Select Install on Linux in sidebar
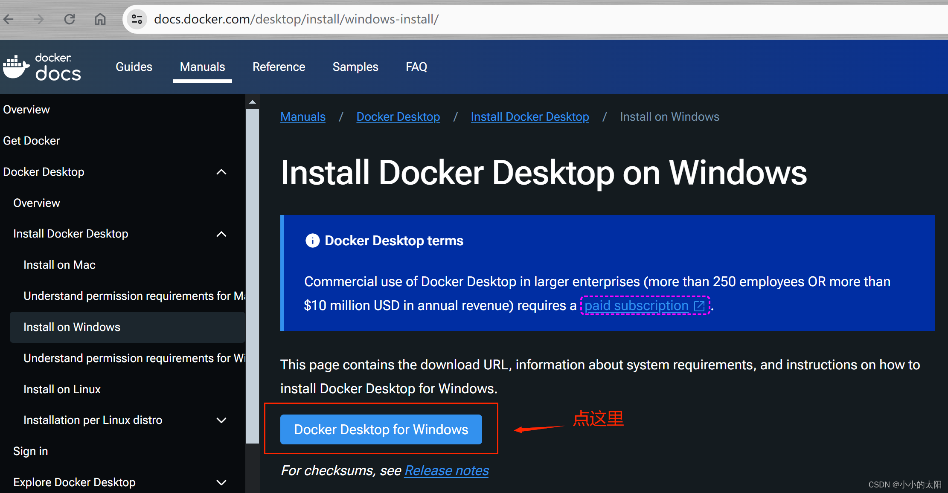 [x=62, y=389]
